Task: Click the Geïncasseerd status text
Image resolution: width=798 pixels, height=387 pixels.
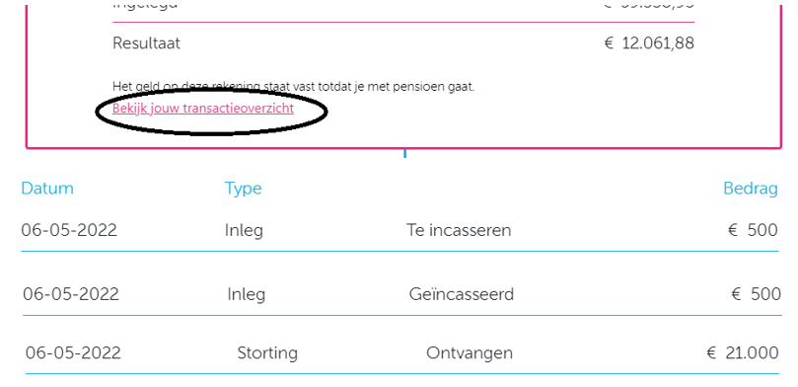Action: click(462, 294)
